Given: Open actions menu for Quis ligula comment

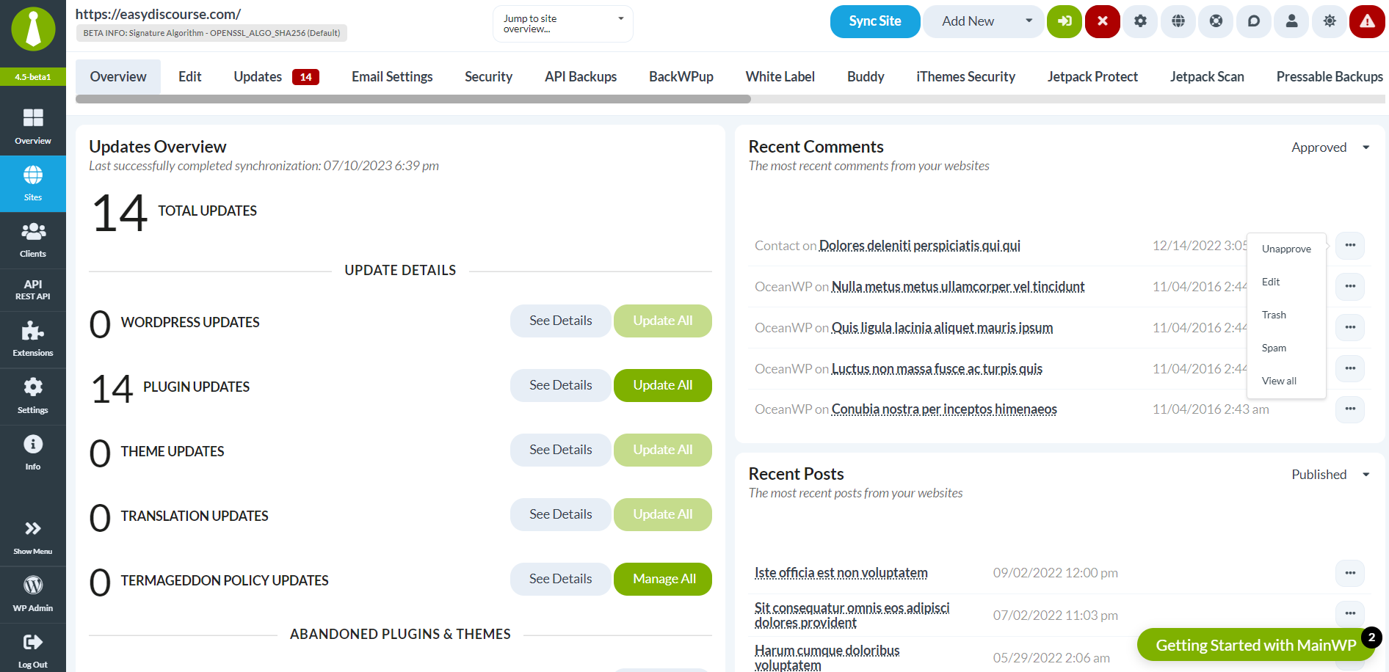Looking at the screenshot, I should point(1350,327).
